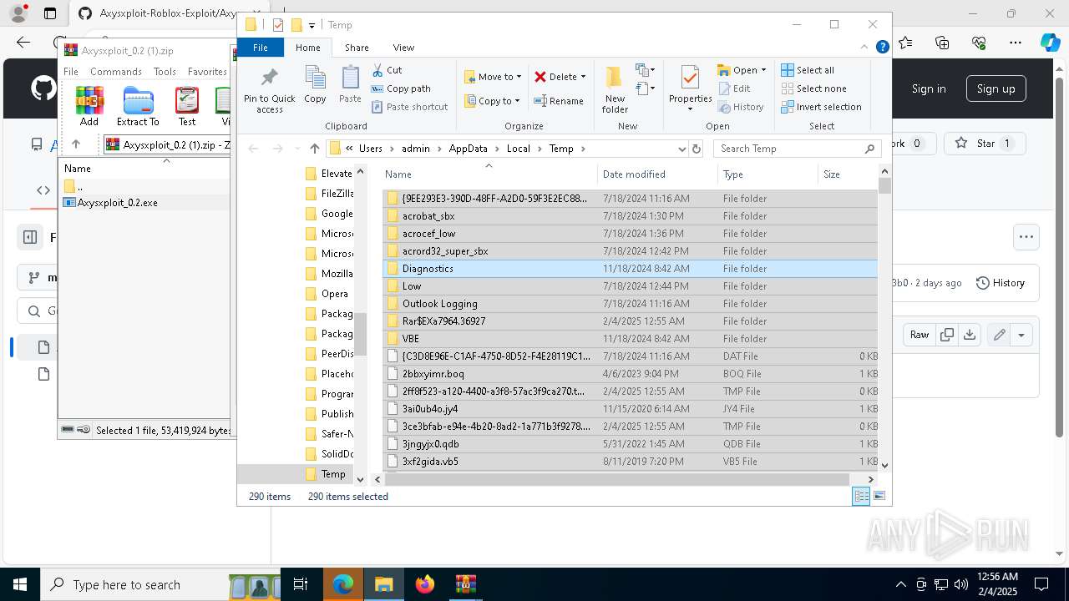Screen dimensions: 1069x601
Task: Click the Rename ribbon button
Action: tap(559, 101)
